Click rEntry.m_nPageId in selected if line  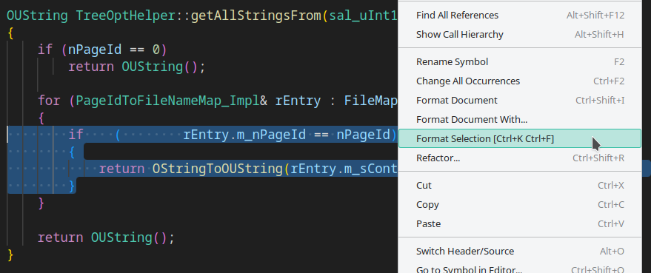(244, 135)
